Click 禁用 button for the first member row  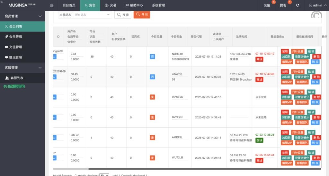[x=285, y=51]
